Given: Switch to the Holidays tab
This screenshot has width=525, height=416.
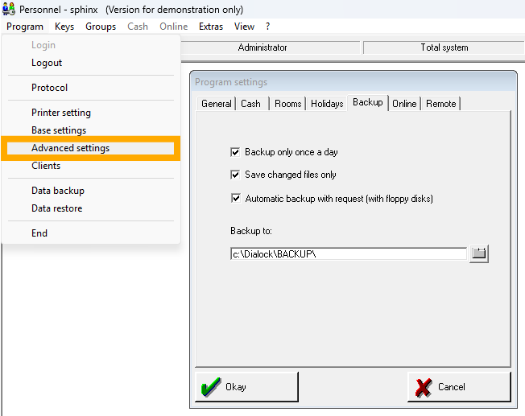Looking at the screenshot, I should [327, 104].
